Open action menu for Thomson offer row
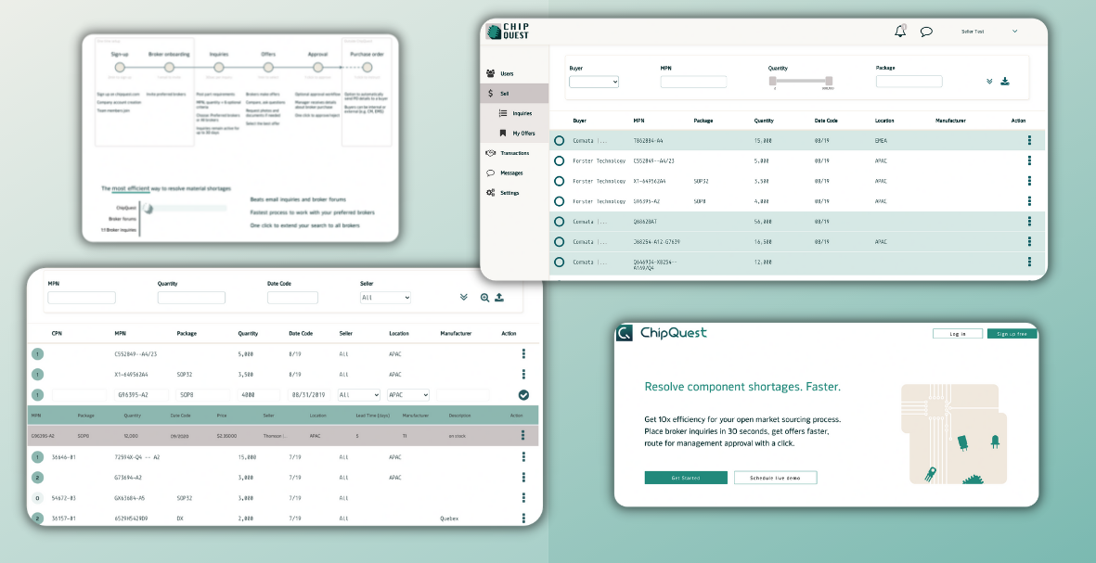1096x563 pixels. click(523, 436)
